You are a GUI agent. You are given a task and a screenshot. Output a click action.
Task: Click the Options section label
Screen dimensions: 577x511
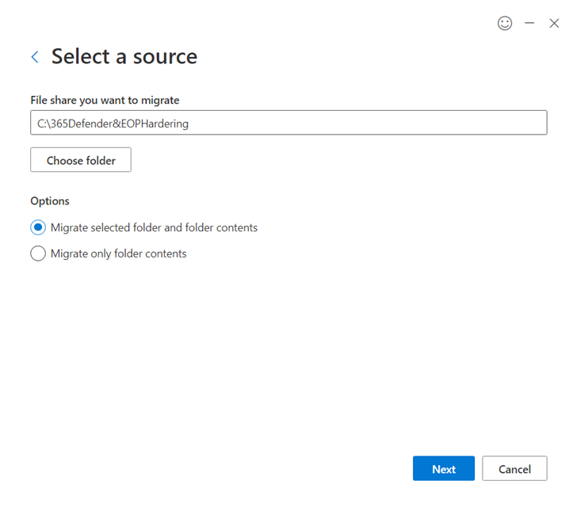tap(50, 201)
